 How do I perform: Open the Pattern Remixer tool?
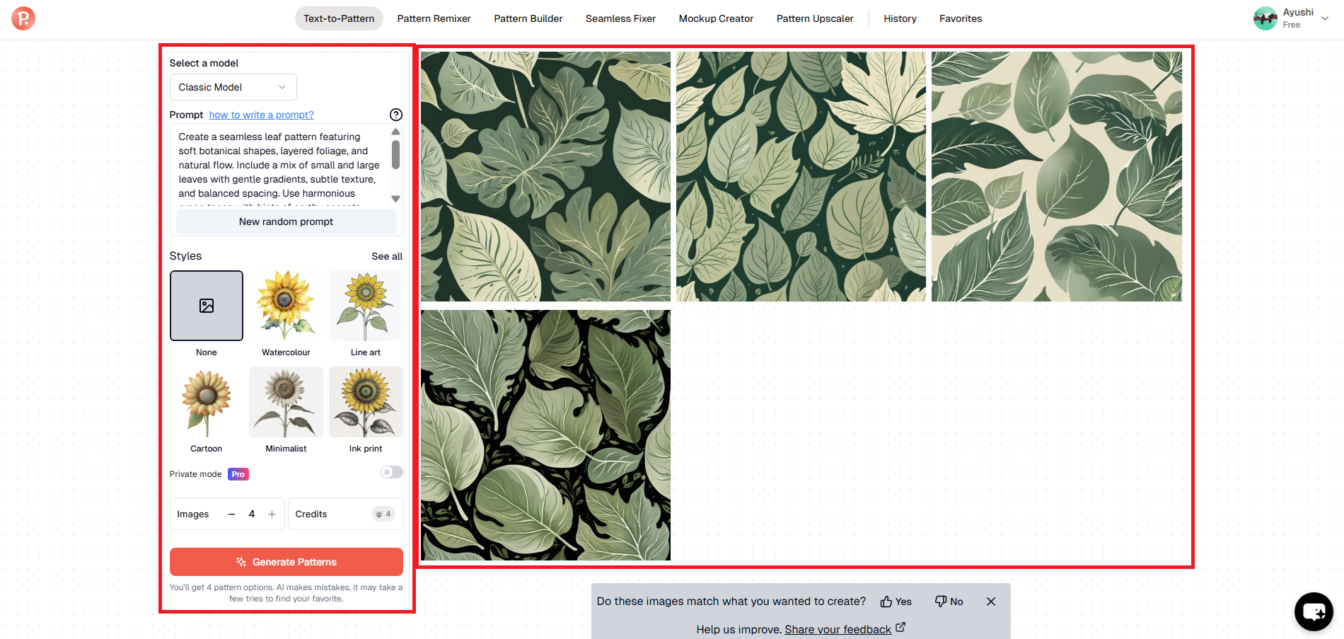coord(434,18)
